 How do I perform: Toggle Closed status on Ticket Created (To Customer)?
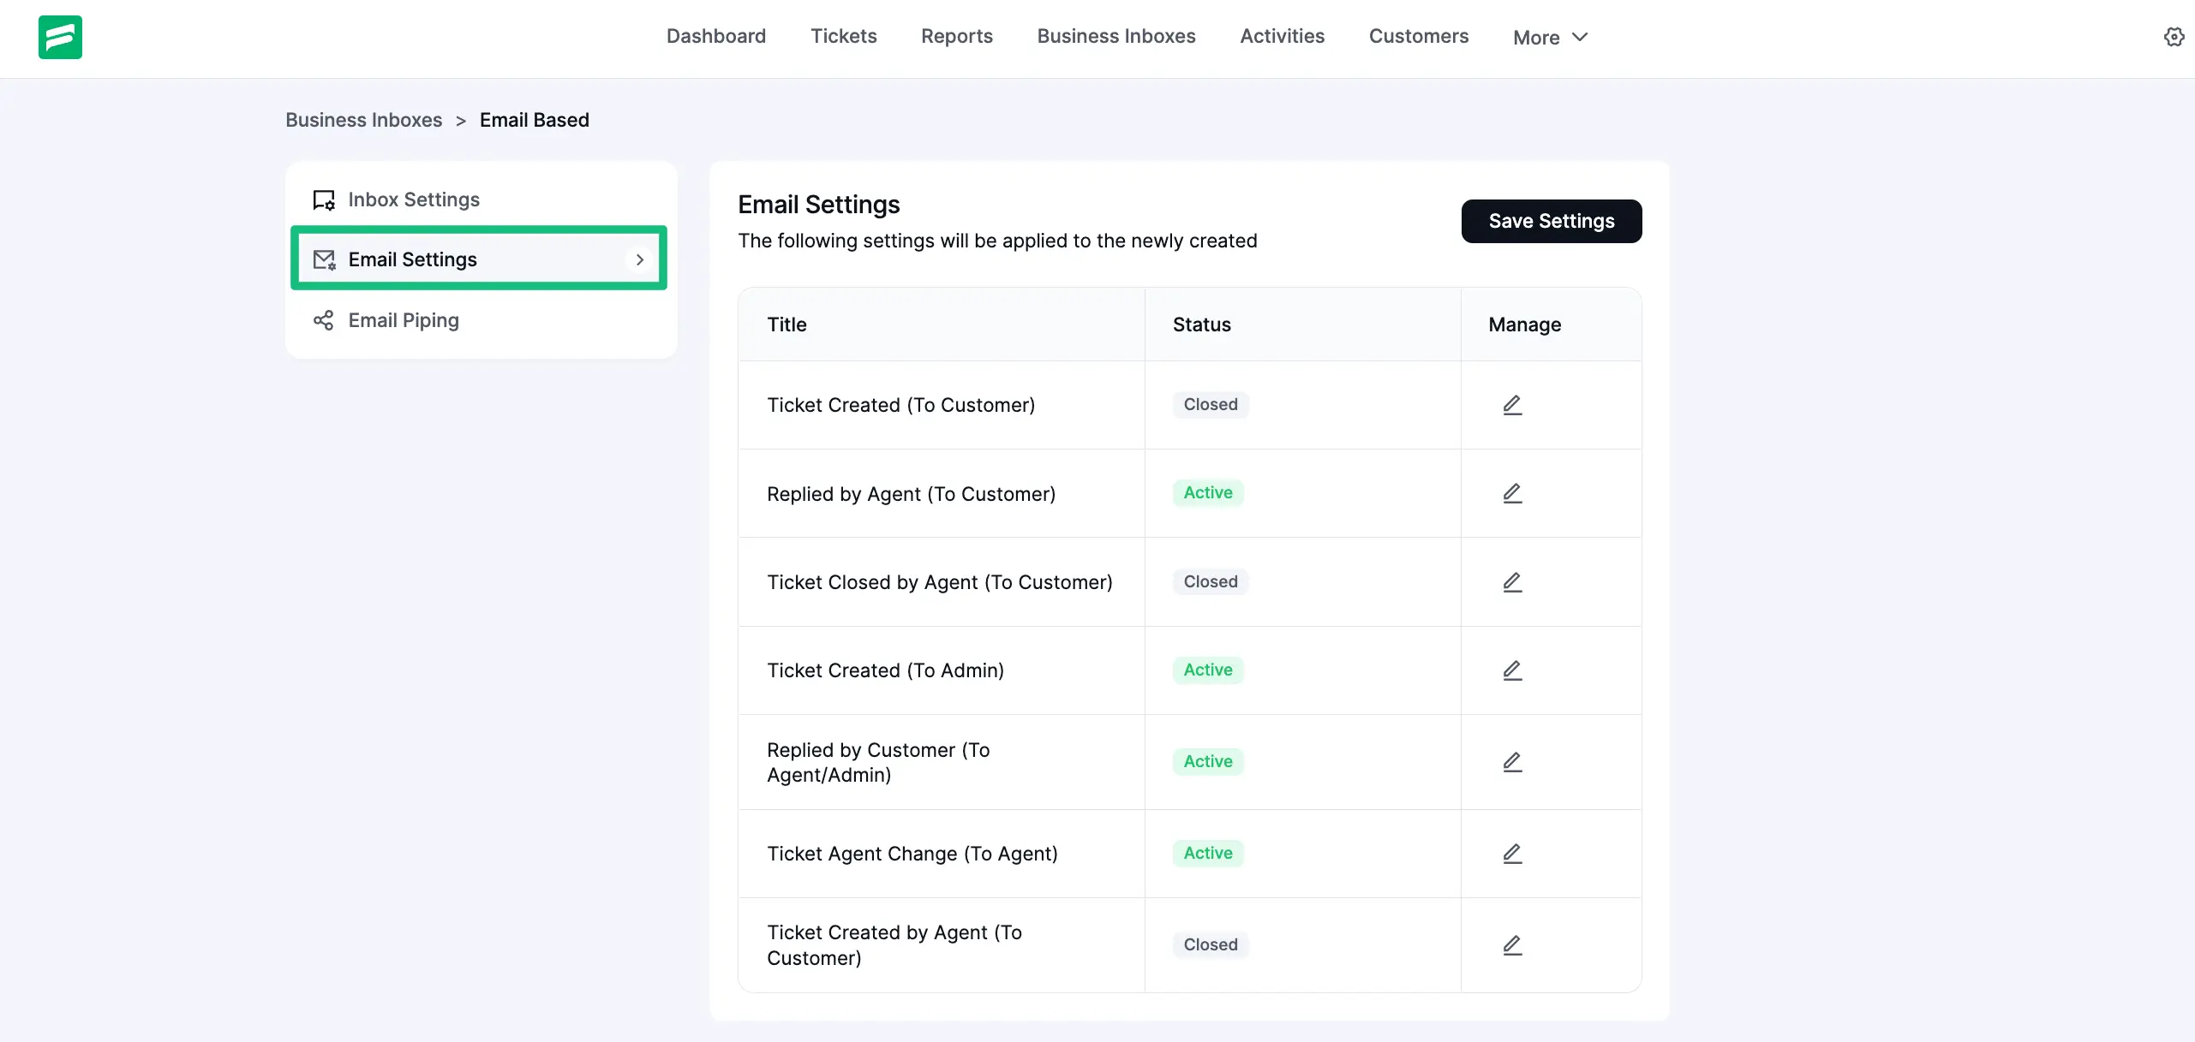[1210, 404]
